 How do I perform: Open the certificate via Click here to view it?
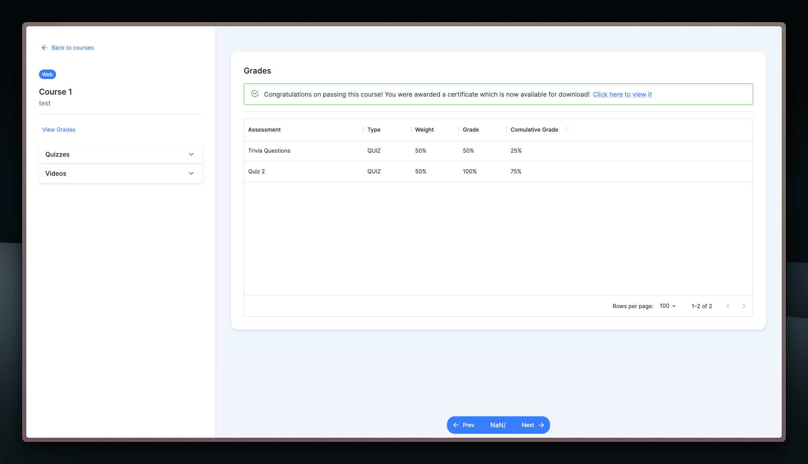pyautogui.click(x=622, y=94)
